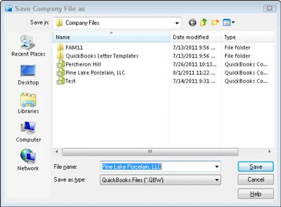Create a new folder icon
Image resolution: width=281 pixels, height=207 pixels.
(x=215, y=22)
